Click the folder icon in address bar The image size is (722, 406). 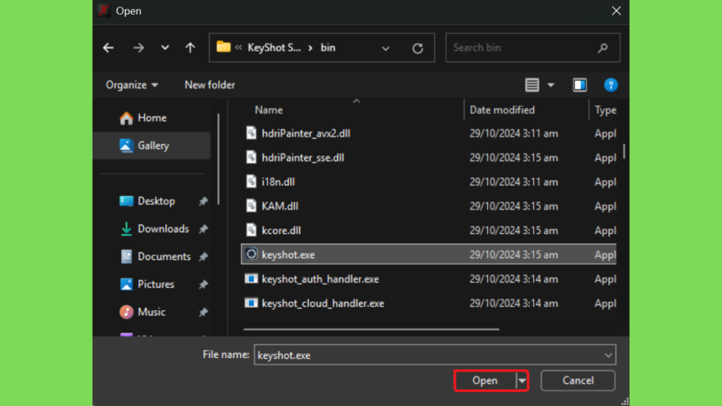[x=224, y=47]
